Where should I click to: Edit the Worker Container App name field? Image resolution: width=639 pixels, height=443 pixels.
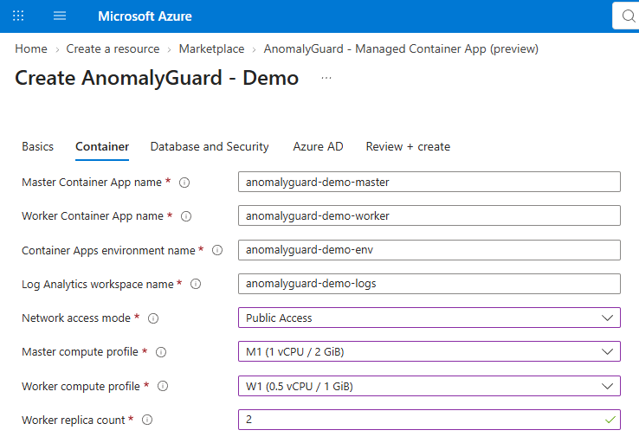pyautogui.click(x=429, y=215)
